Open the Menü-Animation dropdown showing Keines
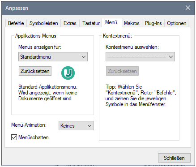 (x=76, y=126)
